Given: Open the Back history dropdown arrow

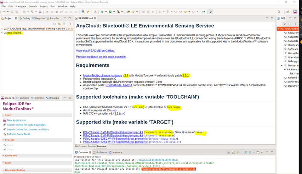Looking at the screenshot, I should coord(189,12).
